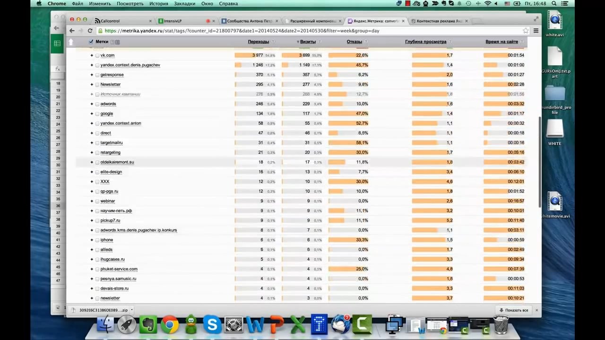Open Skype from the dock

point(212,325)
